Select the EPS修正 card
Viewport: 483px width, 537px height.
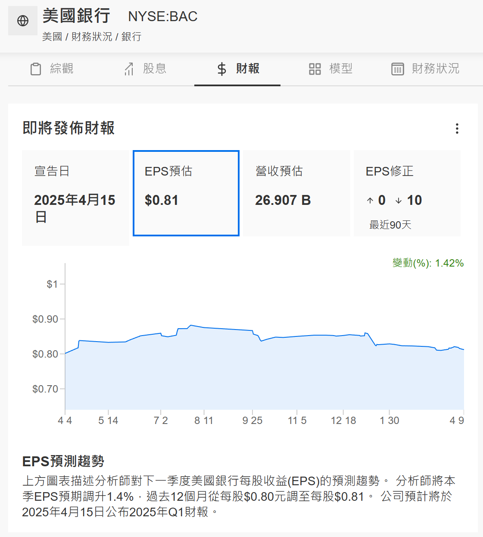408,193
